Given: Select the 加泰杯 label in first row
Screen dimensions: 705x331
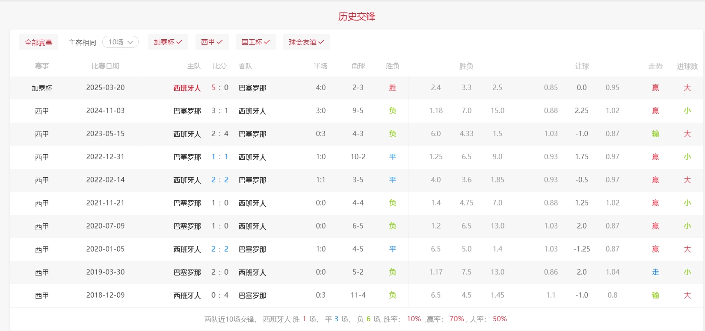Looking at the screenshot, I should tap(42, 88).
